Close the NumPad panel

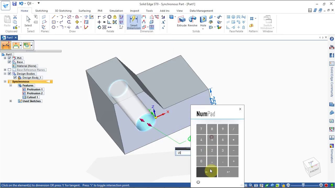(x=240, y=109)
